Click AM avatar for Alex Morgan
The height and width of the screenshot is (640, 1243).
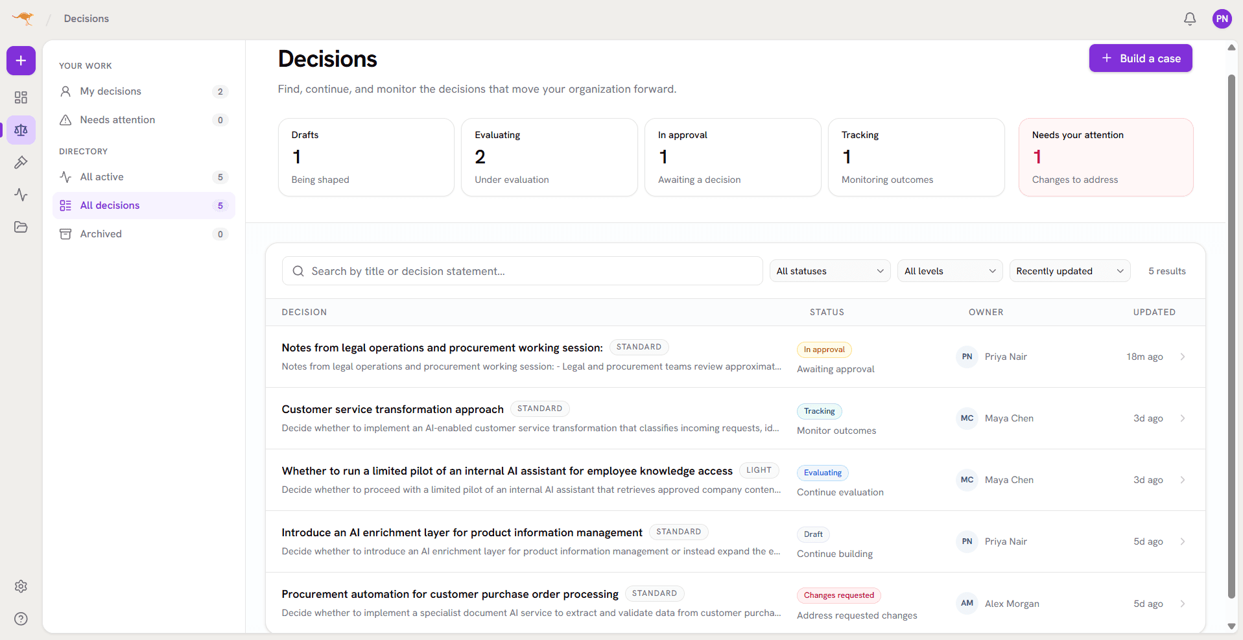click(967, 603)
